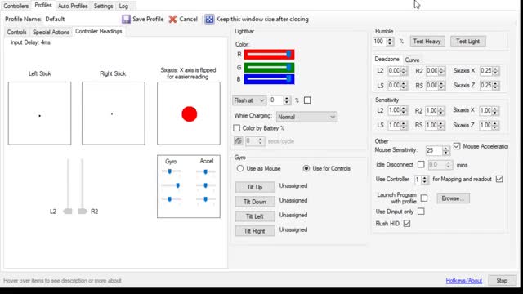Select Use for Controls radio button
This screenshot has height=294, width=523.
pos(306,169)
